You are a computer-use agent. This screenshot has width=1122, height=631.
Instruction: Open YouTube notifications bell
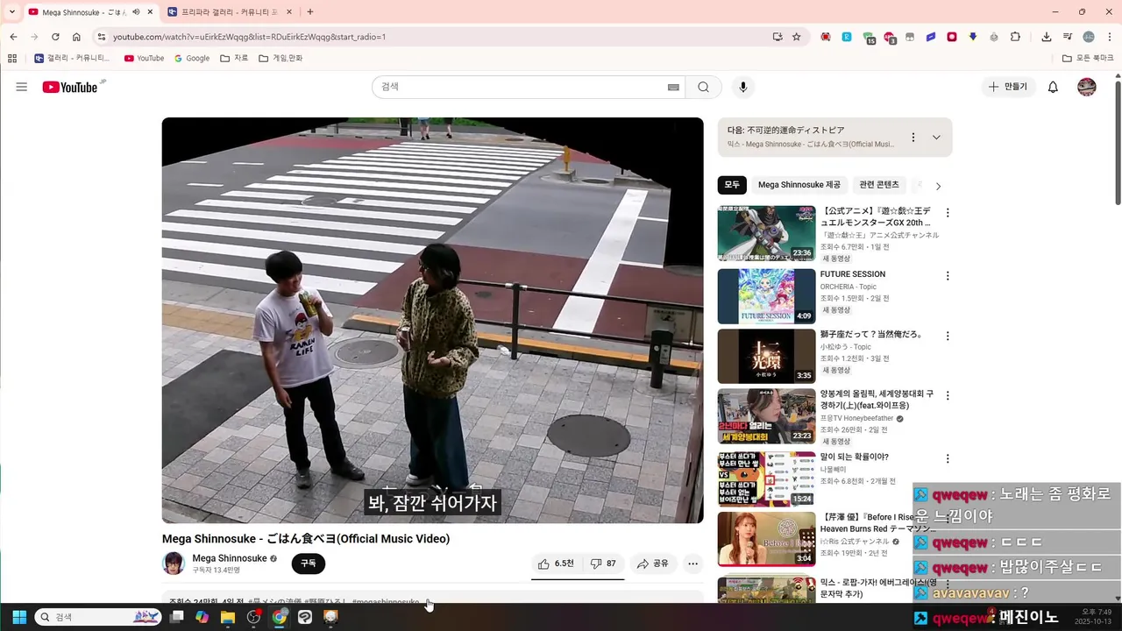[1053, 87]
